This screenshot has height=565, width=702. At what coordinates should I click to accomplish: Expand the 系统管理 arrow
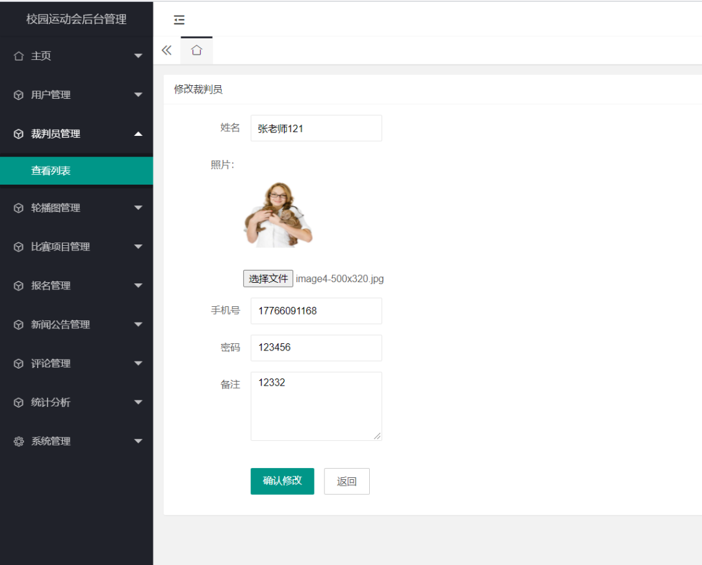tap(138, 441)
